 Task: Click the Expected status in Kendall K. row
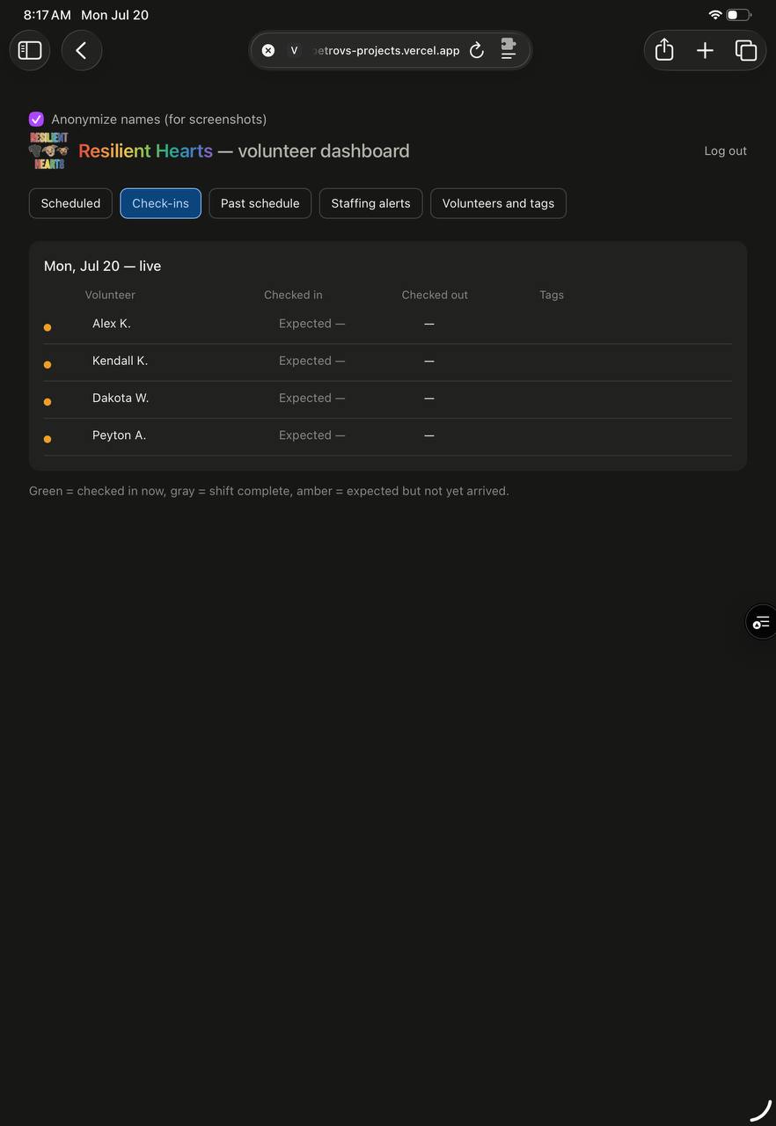pos(311,361)
